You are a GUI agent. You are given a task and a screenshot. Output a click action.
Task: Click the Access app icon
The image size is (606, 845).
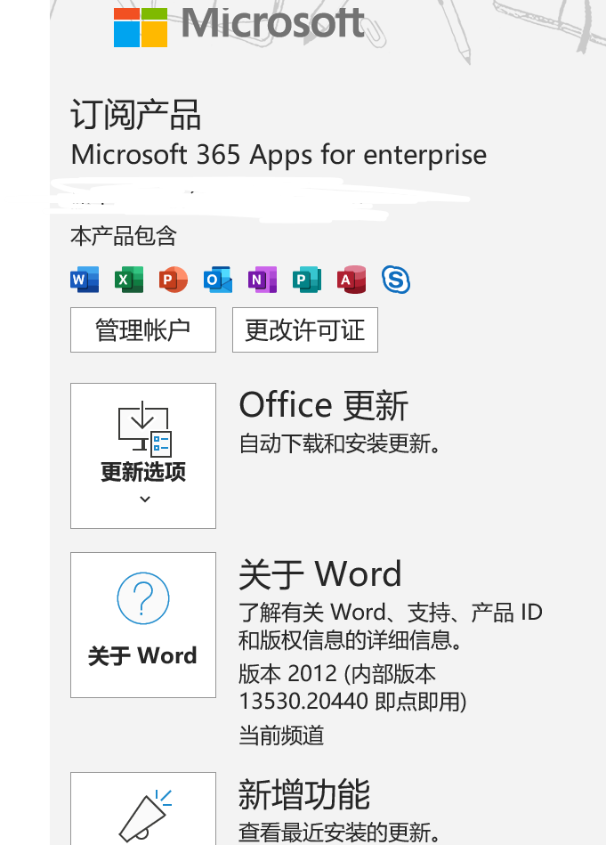[351, 280]
